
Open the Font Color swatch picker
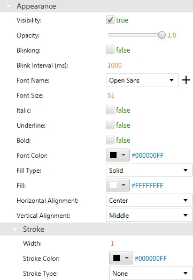coord(118,155)
